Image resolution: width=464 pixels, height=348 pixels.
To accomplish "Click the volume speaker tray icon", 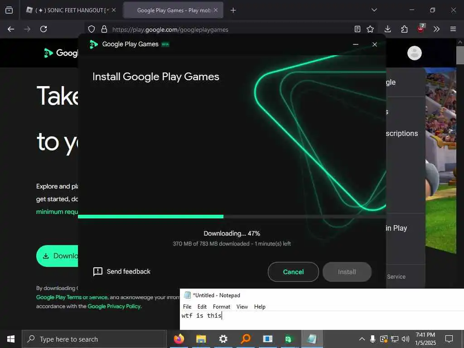I will (x=406, y=339).
